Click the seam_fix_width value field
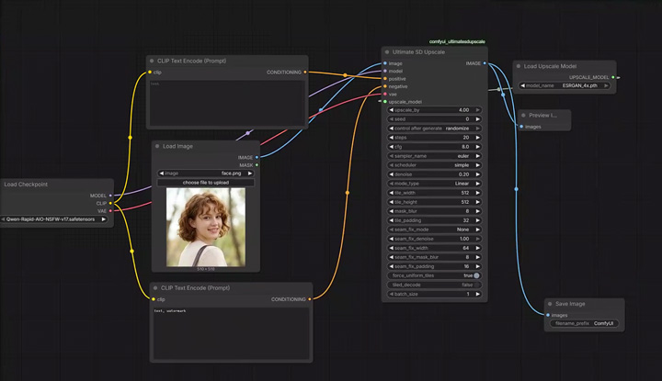 click(434, 248)
